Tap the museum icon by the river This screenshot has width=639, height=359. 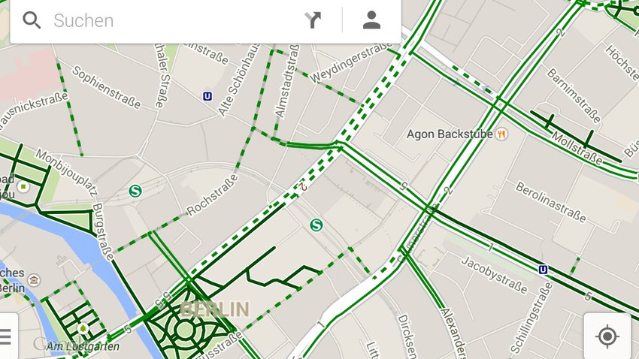tap(35, 280)
